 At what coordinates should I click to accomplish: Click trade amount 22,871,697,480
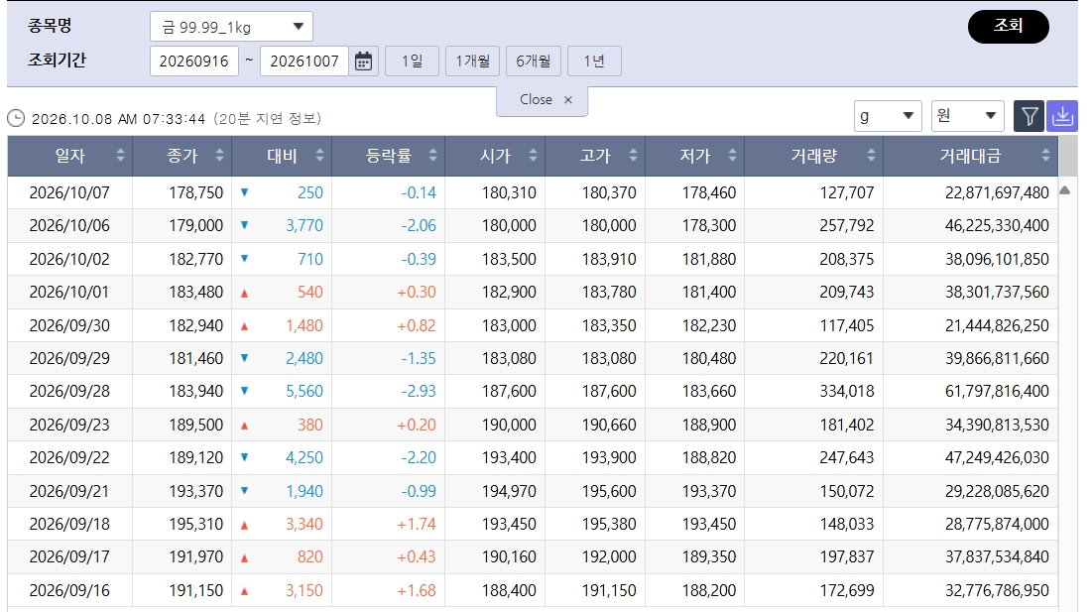tap(997, 192)
